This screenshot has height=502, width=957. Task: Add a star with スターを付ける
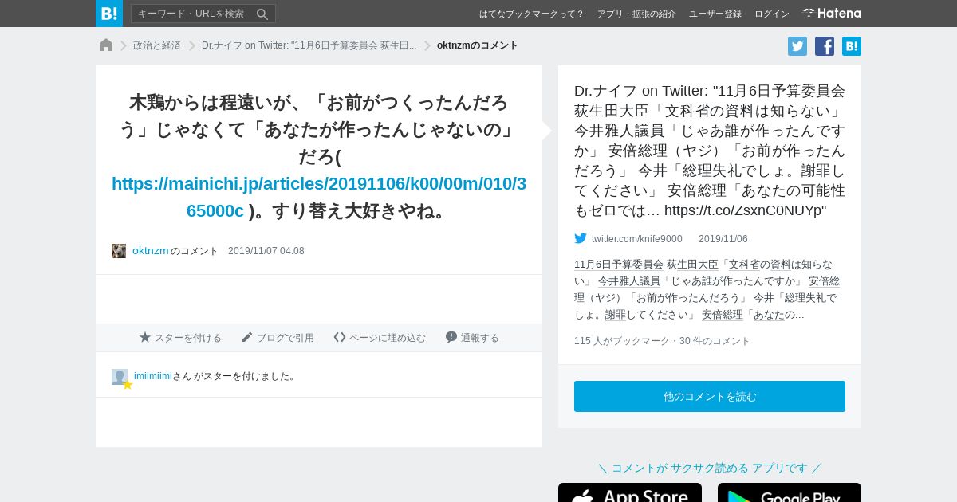tap(180, 338)
